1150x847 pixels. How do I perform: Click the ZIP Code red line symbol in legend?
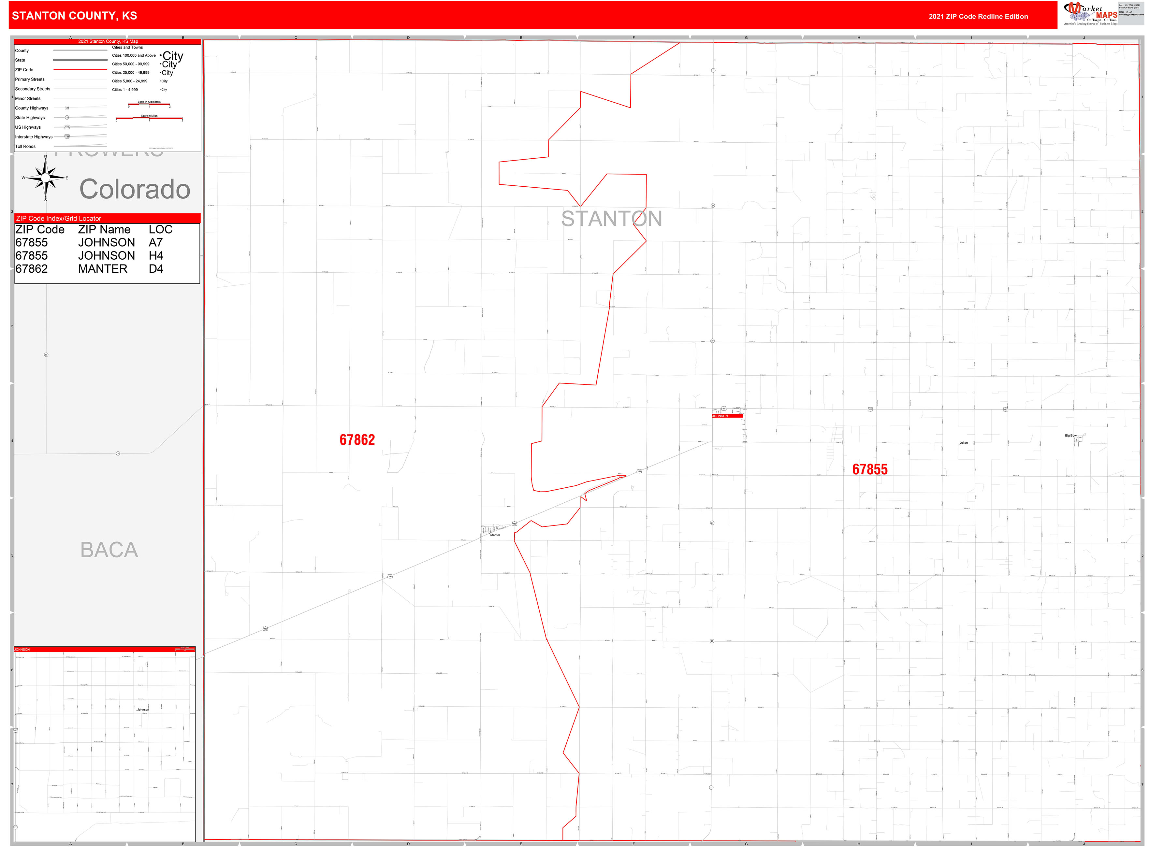[x=80, y=70]
